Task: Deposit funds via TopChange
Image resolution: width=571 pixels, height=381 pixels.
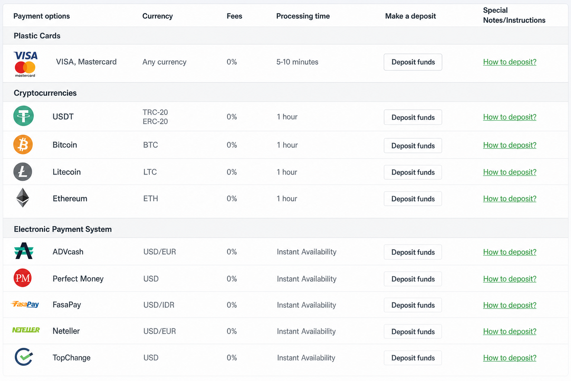Action: tap(413, 358)
